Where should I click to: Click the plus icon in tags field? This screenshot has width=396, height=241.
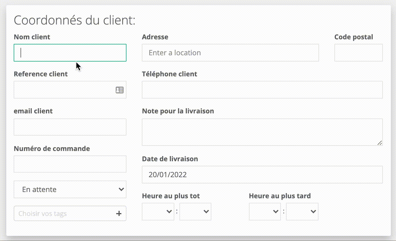pyautogui.click(x=119, y=214)
